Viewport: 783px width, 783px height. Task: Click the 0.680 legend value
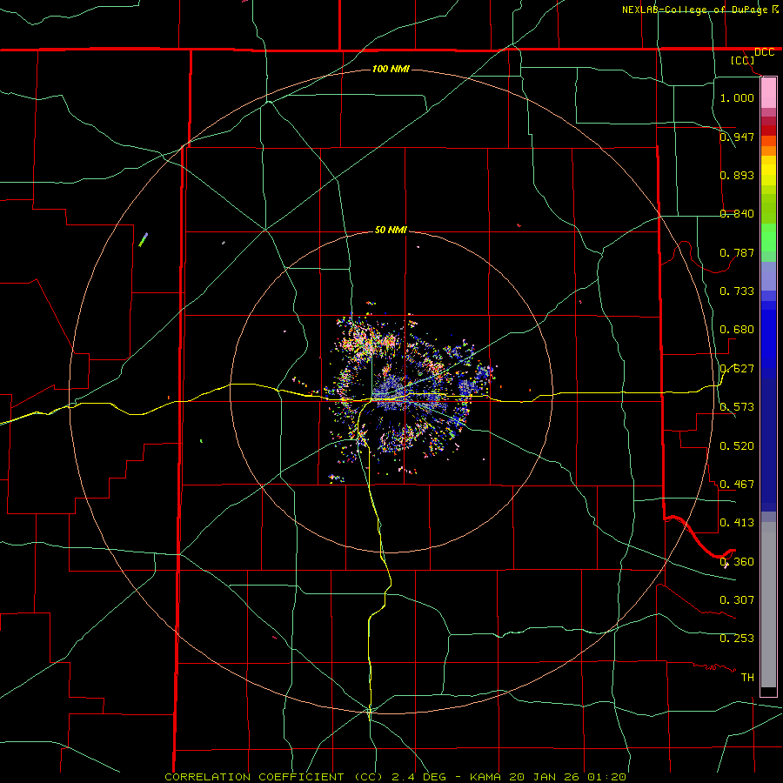click(737, 329)
